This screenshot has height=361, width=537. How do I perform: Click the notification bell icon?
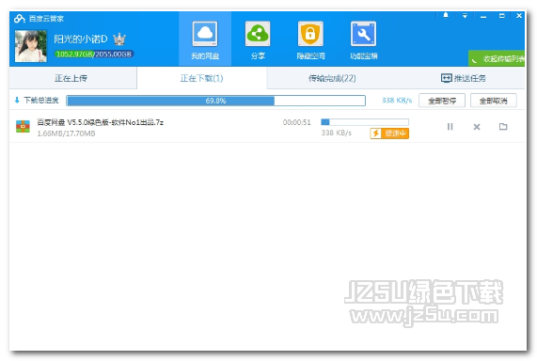(446, 15)
